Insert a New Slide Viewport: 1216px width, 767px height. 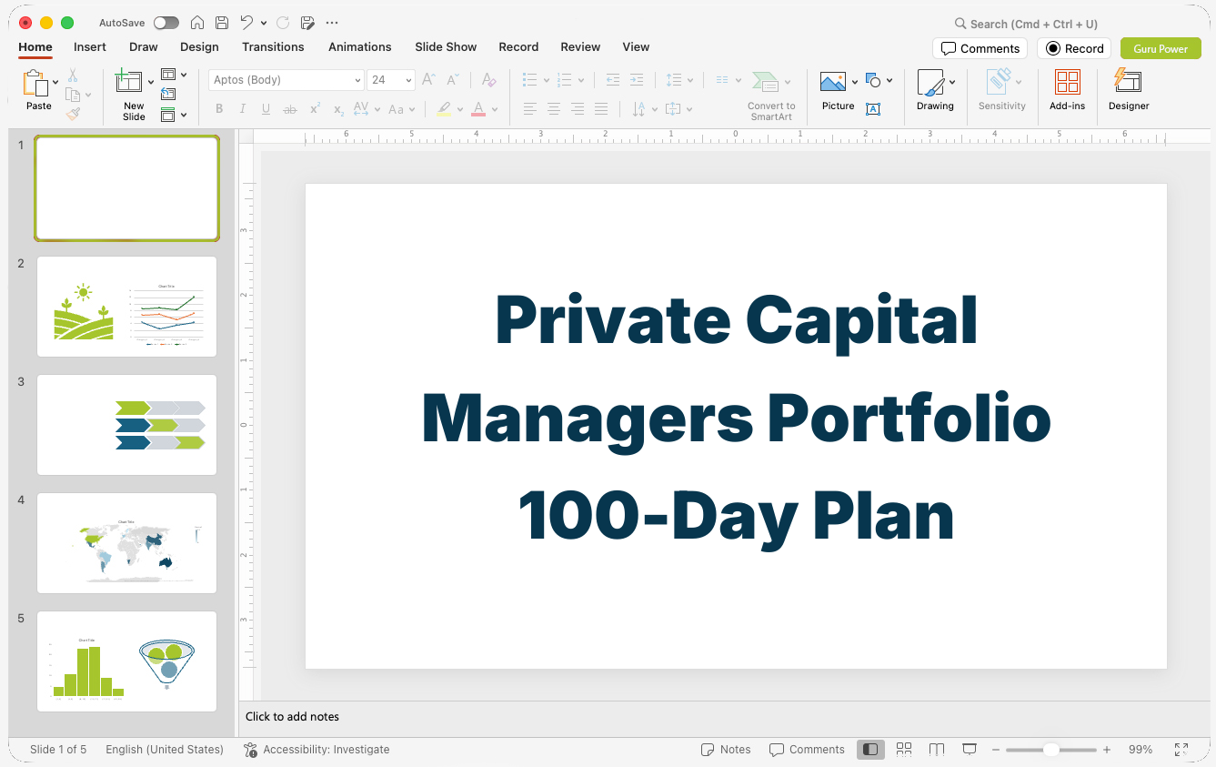(x=134, y=96)
